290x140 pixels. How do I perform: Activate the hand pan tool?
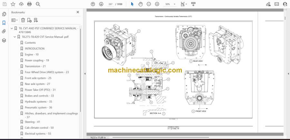coord(140,4)
